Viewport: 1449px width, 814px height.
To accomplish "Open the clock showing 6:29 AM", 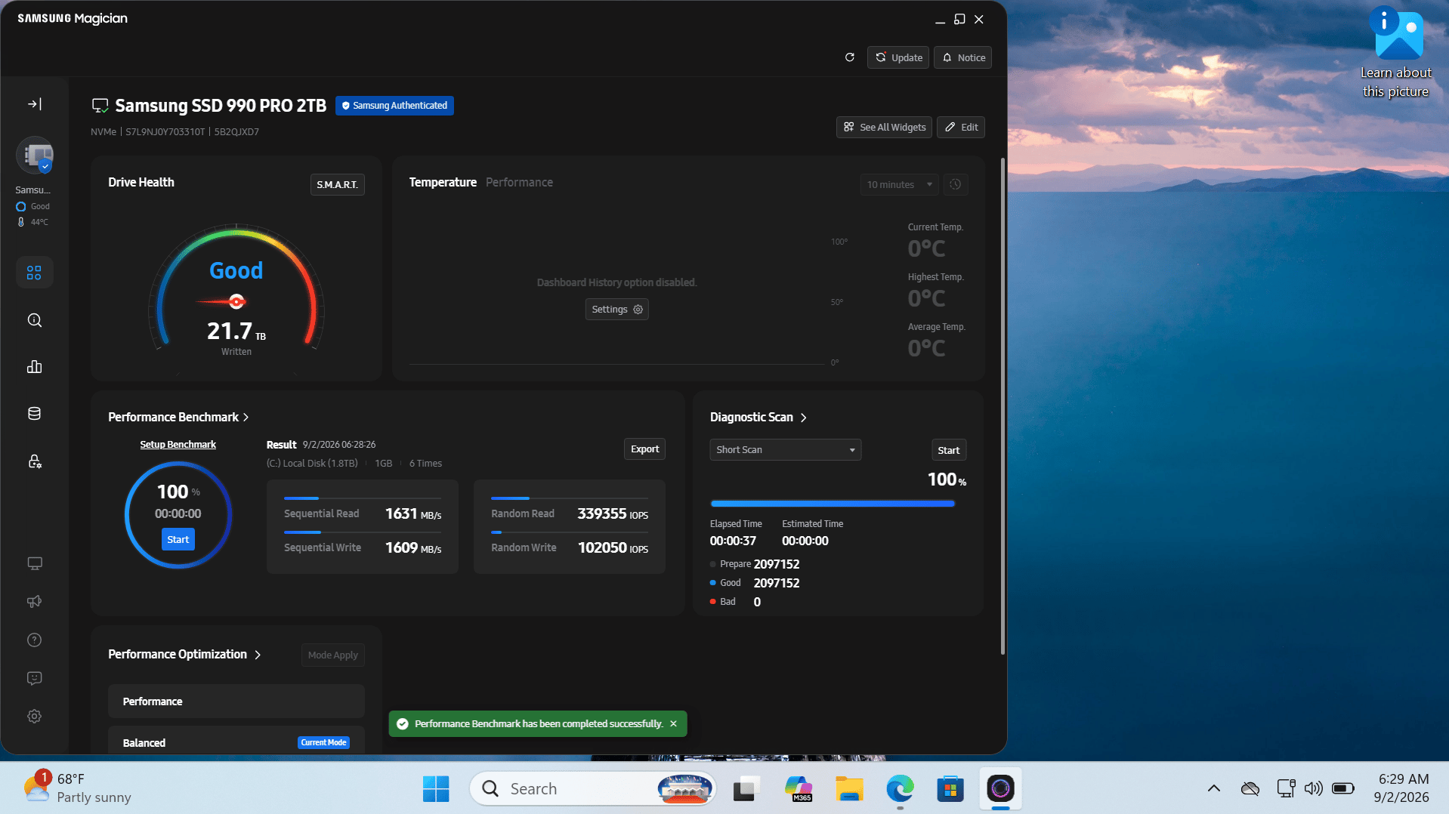I will (1401, 788).
